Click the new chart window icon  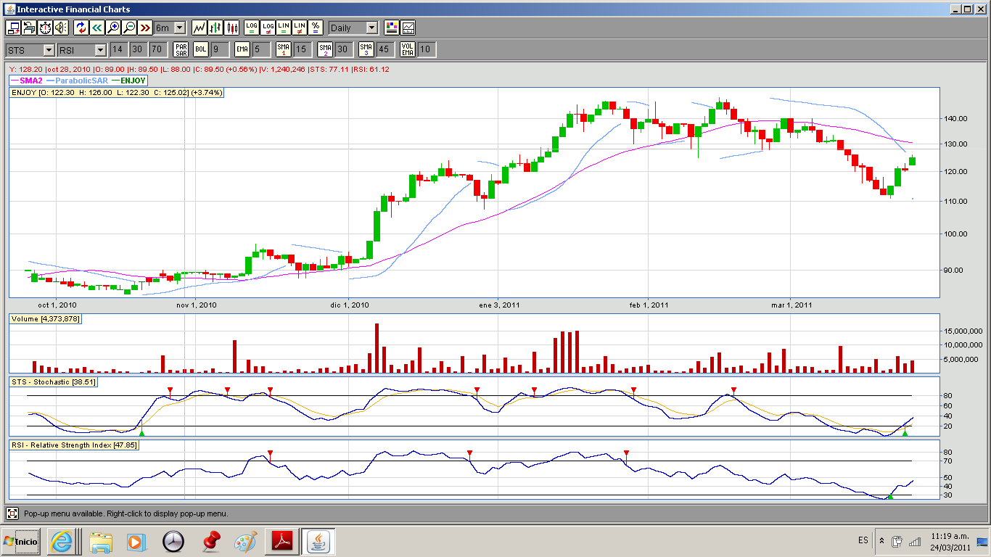point(13,28)
